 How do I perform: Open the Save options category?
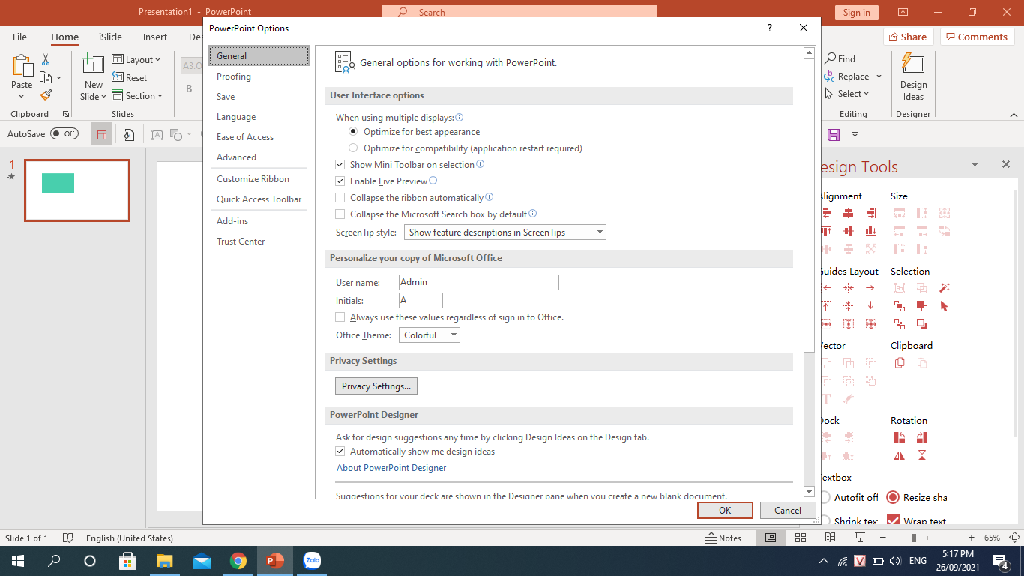tap(259, 97)
